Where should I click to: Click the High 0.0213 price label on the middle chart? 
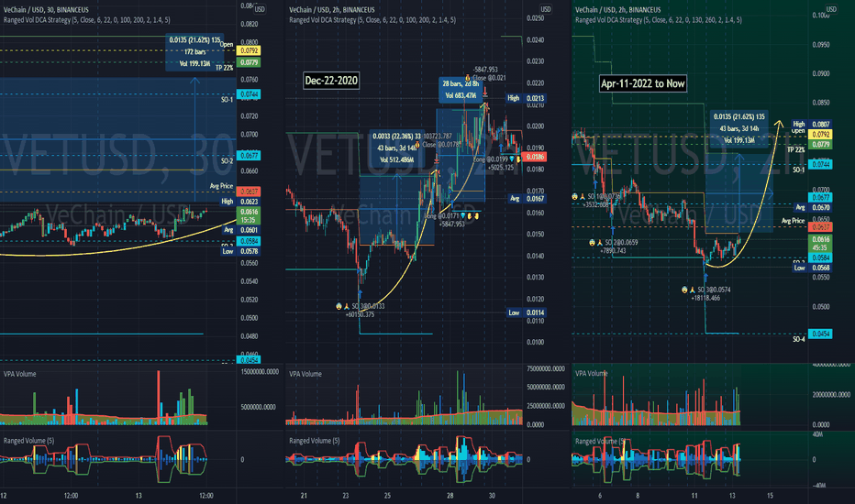535,98
